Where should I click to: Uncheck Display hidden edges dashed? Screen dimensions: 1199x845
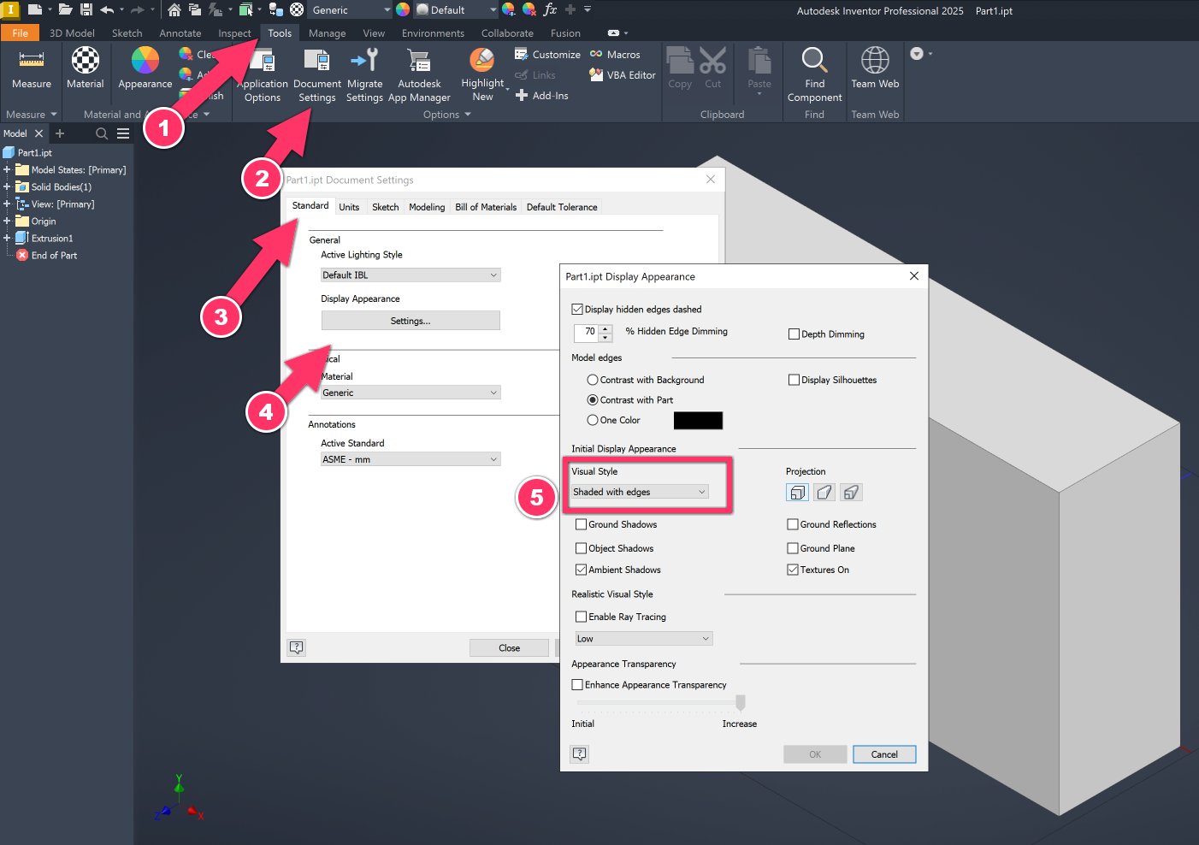(578, 309)
